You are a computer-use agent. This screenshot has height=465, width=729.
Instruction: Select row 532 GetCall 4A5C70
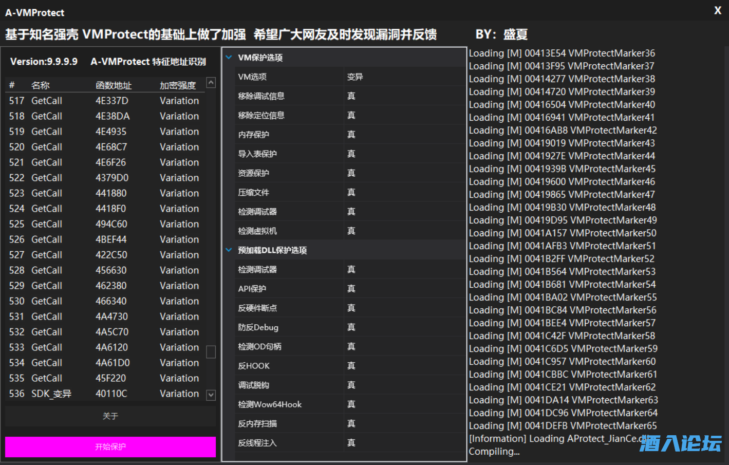click(x=105, y=332)
